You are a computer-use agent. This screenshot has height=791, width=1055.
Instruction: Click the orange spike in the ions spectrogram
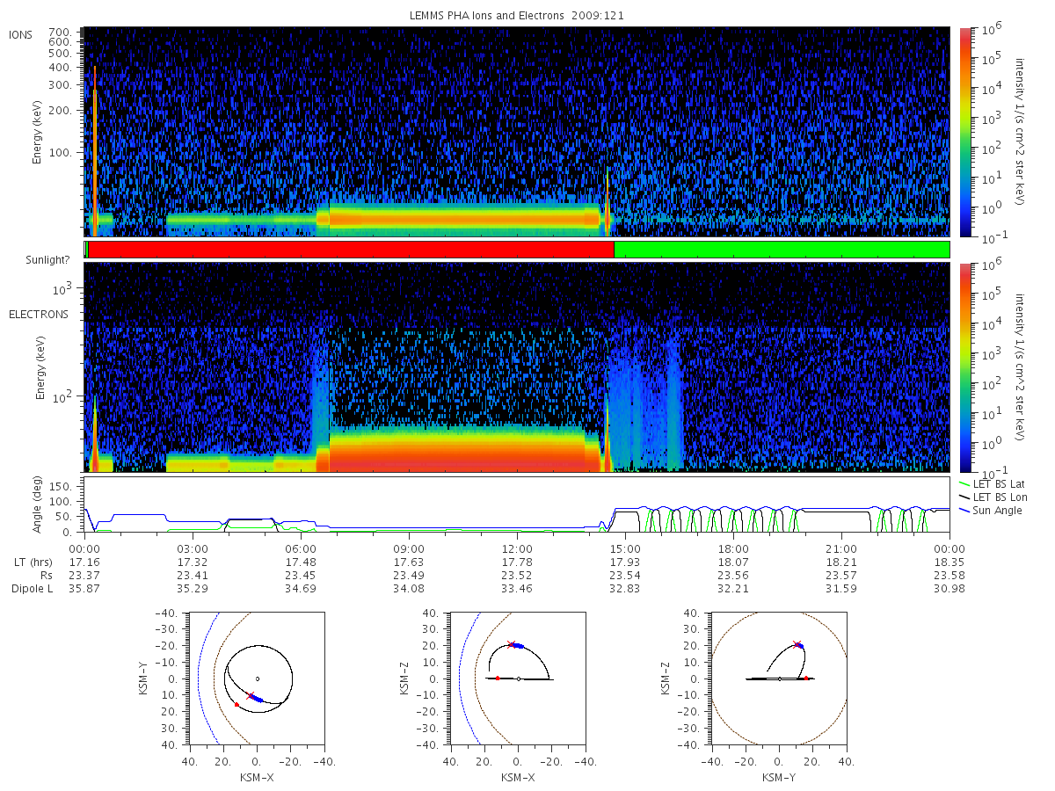94,149
